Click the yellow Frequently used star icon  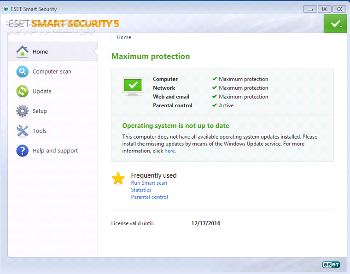pyautogui.click(x=118, y=179)
